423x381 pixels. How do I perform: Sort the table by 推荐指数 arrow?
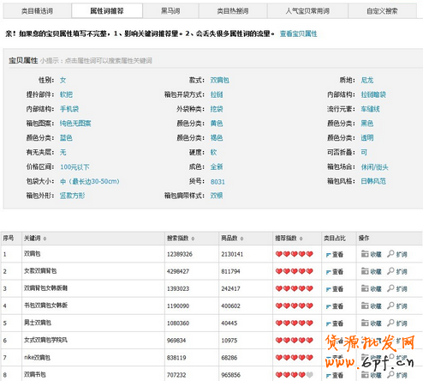click(301, 239)
